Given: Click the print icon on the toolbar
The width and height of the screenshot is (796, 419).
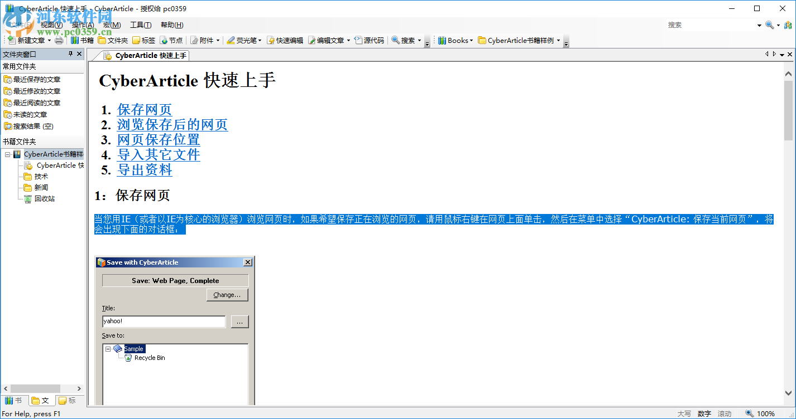Looking at the screenshot, I should tap(59, 40).
